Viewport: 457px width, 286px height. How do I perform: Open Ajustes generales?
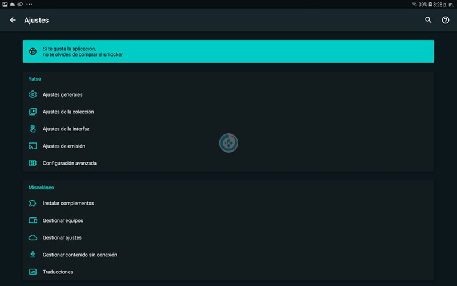(63, 94)
